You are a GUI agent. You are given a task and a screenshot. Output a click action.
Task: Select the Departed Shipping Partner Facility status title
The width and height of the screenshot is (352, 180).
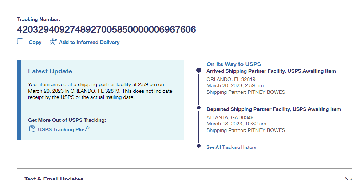tap(273, 109)
